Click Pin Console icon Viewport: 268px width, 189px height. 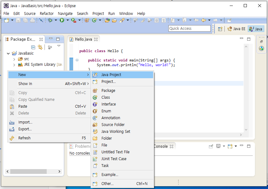tap(211, 146)
